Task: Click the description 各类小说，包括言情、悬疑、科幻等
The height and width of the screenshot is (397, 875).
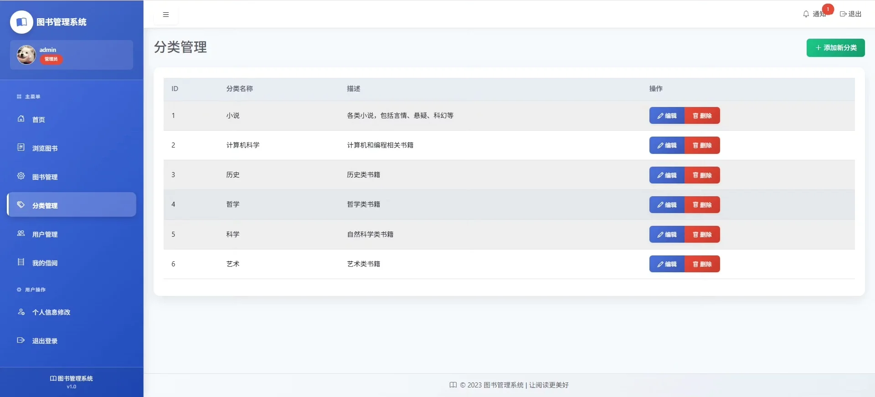Action: (400, 116)
